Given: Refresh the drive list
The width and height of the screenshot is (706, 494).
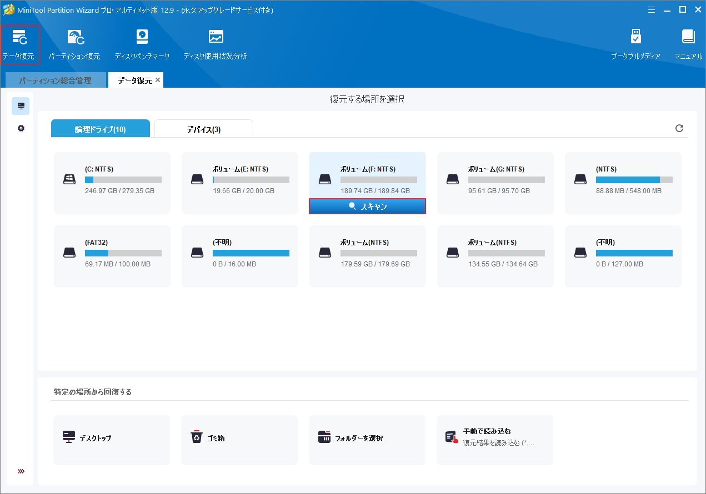Looking at the screenshot, I should pyautogui.click(x=679, y=128).
